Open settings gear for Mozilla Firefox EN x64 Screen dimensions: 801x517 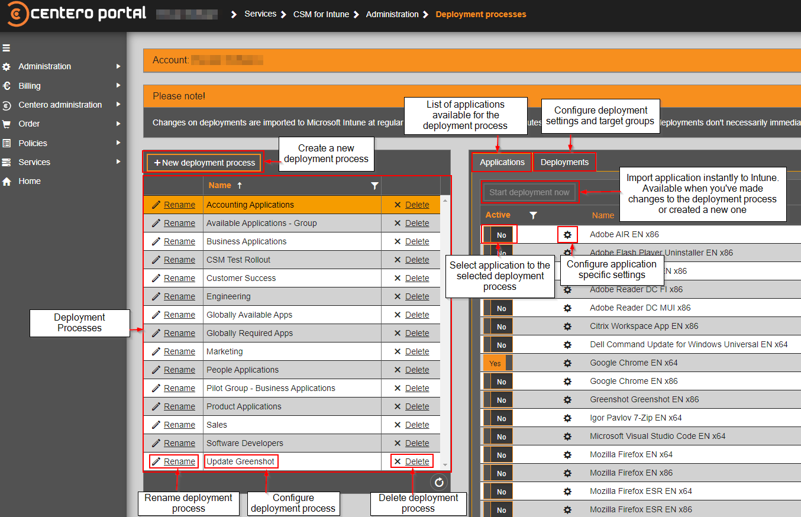tap(567, 455)
